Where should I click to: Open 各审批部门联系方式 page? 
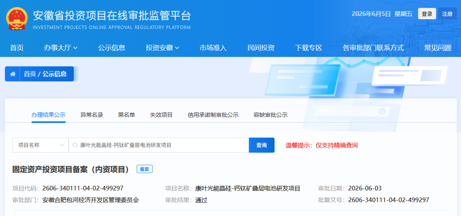pyautogui.click(x=373, y=48)
